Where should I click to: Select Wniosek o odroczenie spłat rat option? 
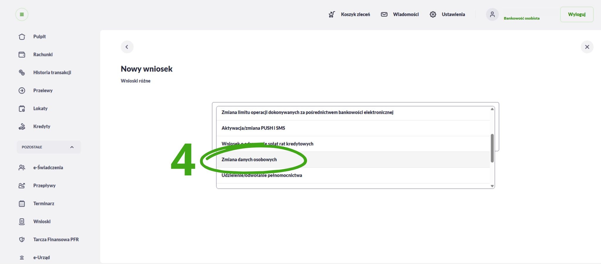tap(353, 144)
